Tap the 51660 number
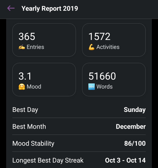158x168 pixels. [x=102, y=76]
